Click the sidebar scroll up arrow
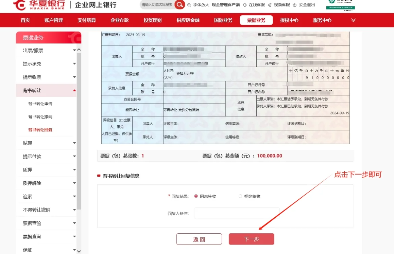The height and width of the screenshot is (254, 394). point(79,50)
